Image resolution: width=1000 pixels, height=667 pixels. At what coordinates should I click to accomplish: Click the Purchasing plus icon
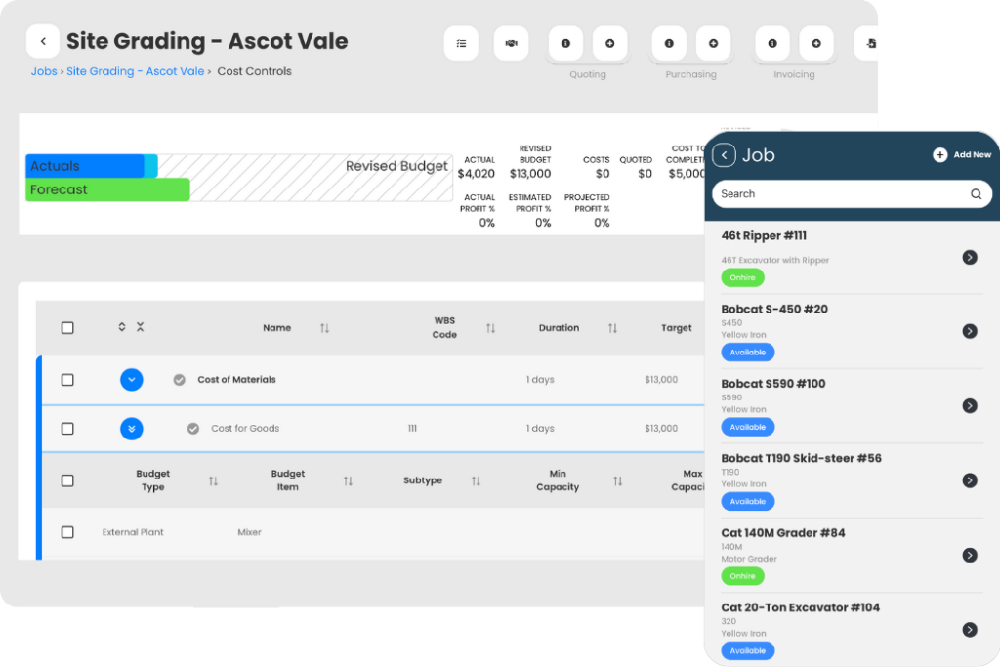coord(713,43)
